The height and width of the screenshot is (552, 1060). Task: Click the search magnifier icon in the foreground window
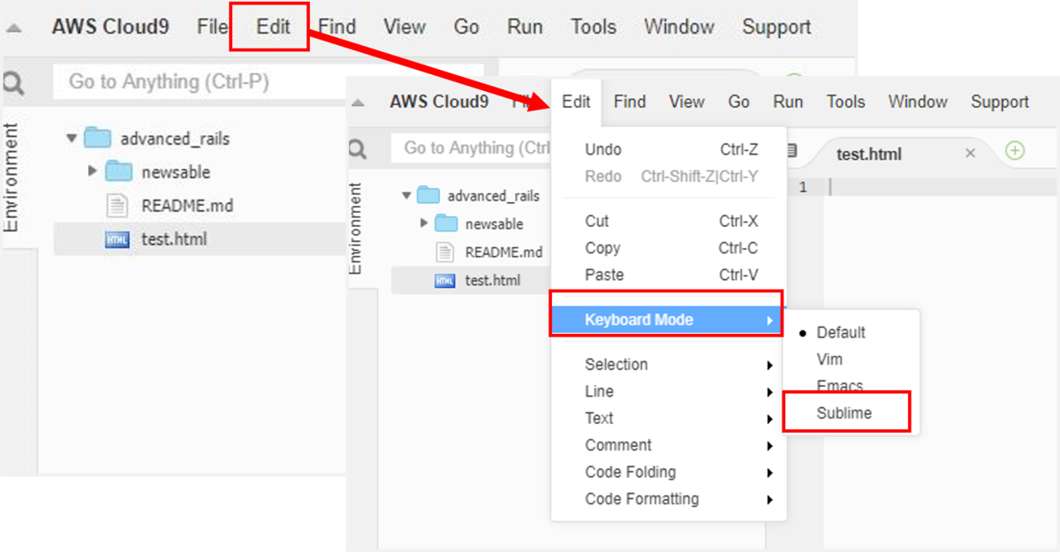pos(358,149)
